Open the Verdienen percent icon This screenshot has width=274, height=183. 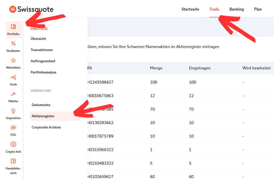[x=13, y=44]
